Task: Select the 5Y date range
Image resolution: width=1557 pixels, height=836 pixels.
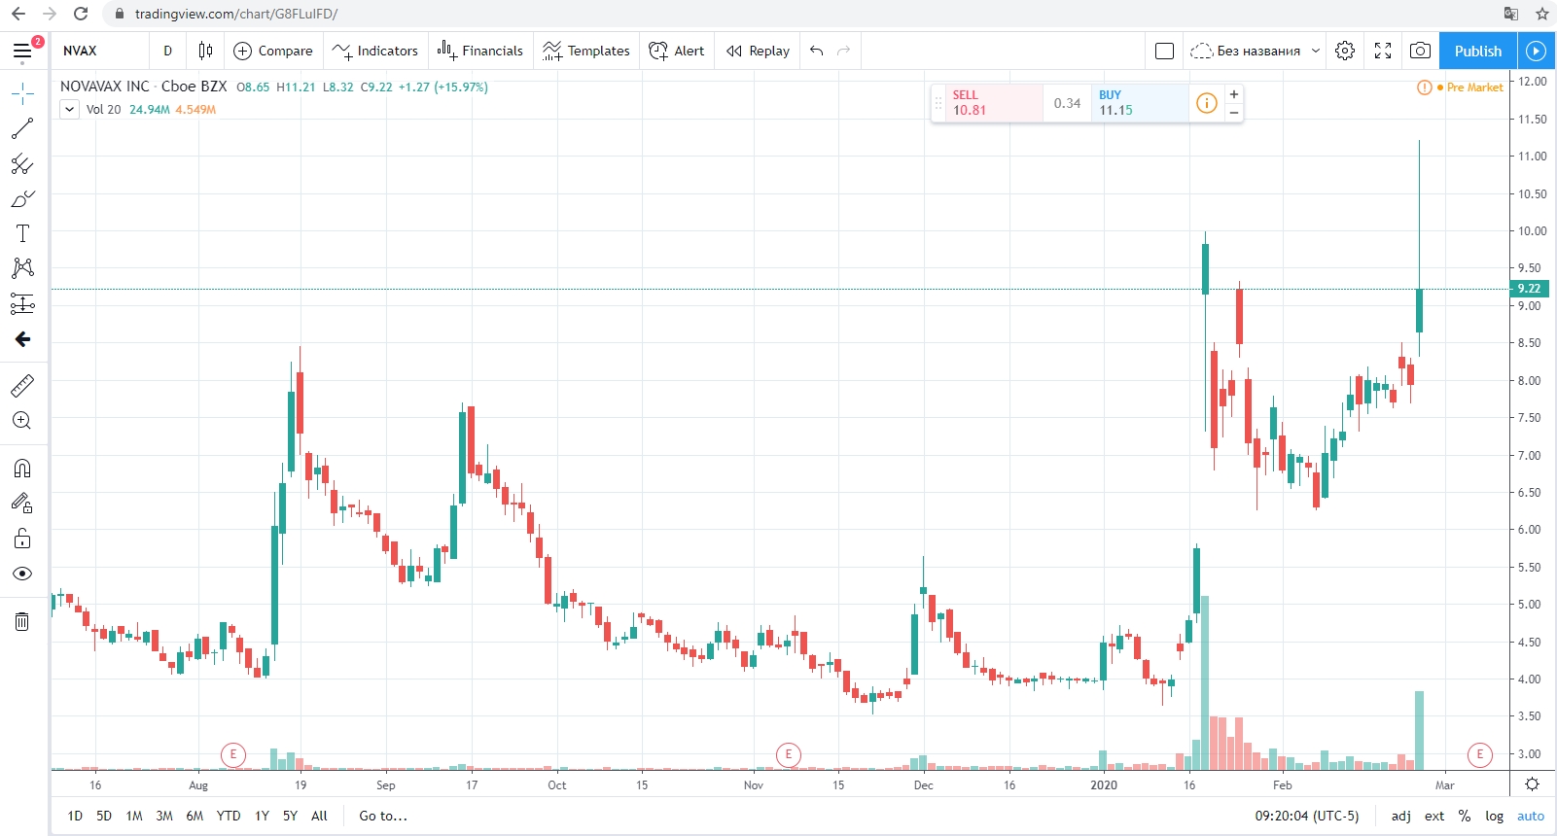Action: click(x=290, y=816)
